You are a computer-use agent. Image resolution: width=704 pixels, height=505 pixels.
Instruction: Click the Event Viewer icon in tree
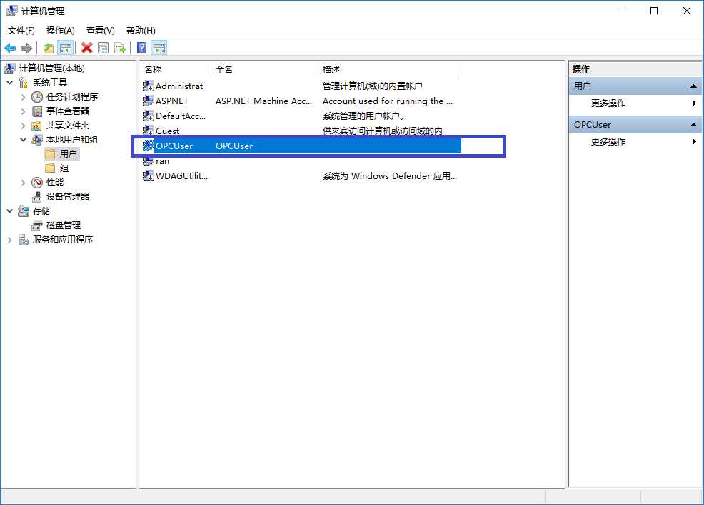[x=37, y=111]
